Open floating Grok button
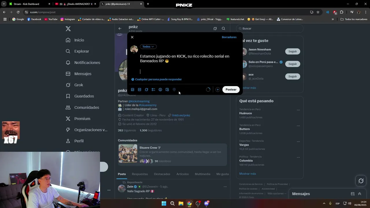 click(361, 181)
